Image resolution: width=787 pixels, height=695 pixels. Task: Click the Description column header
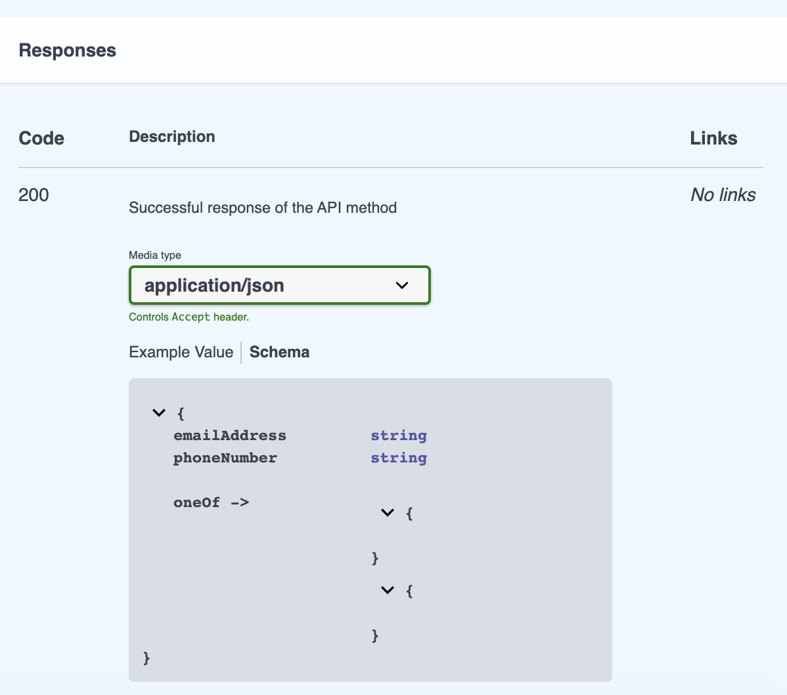click(x=171, y=137)
